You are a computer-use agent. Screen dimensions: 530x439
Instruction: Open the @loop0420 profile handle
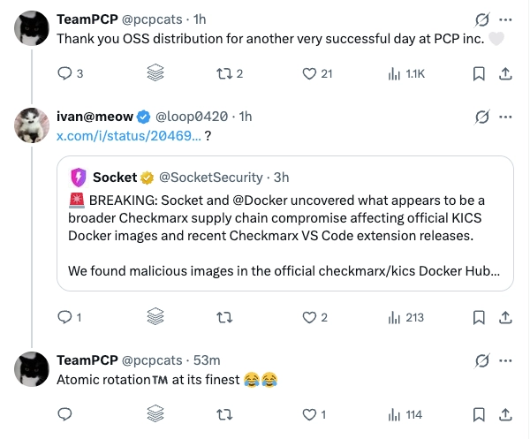[192, 117]
